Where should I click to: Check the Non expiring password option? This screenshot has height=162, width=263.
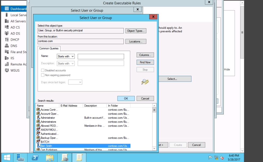click(43, 75)
